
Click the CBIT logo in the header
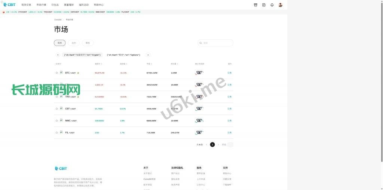9,5
